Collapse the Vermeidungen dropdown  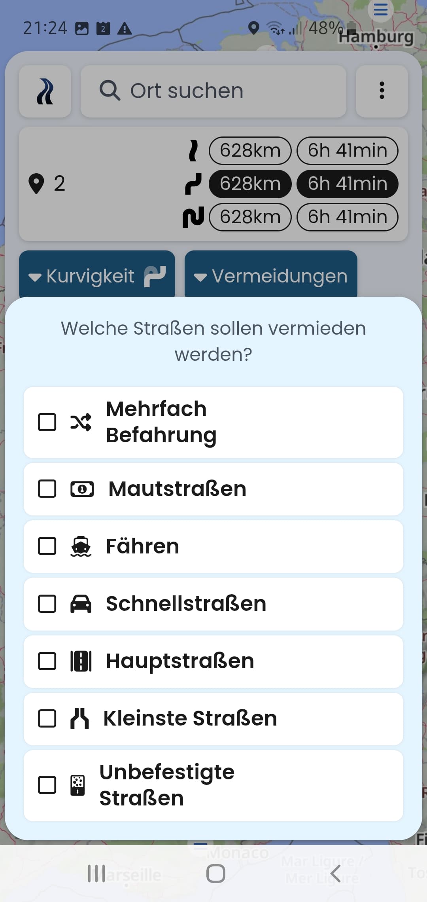(271, 275)
